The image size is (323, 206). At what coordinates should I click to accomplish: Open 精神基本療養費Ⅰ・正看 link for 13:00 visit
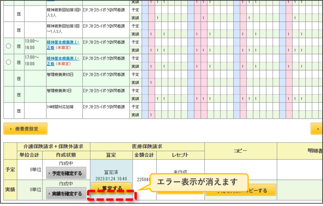[x=63, y=45]
